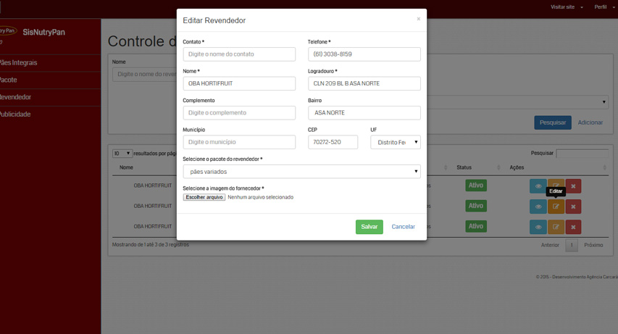This screenshot has height=334, width=618.
Task: Click the SisNutryPan brand title
Action: coord(43,33)
